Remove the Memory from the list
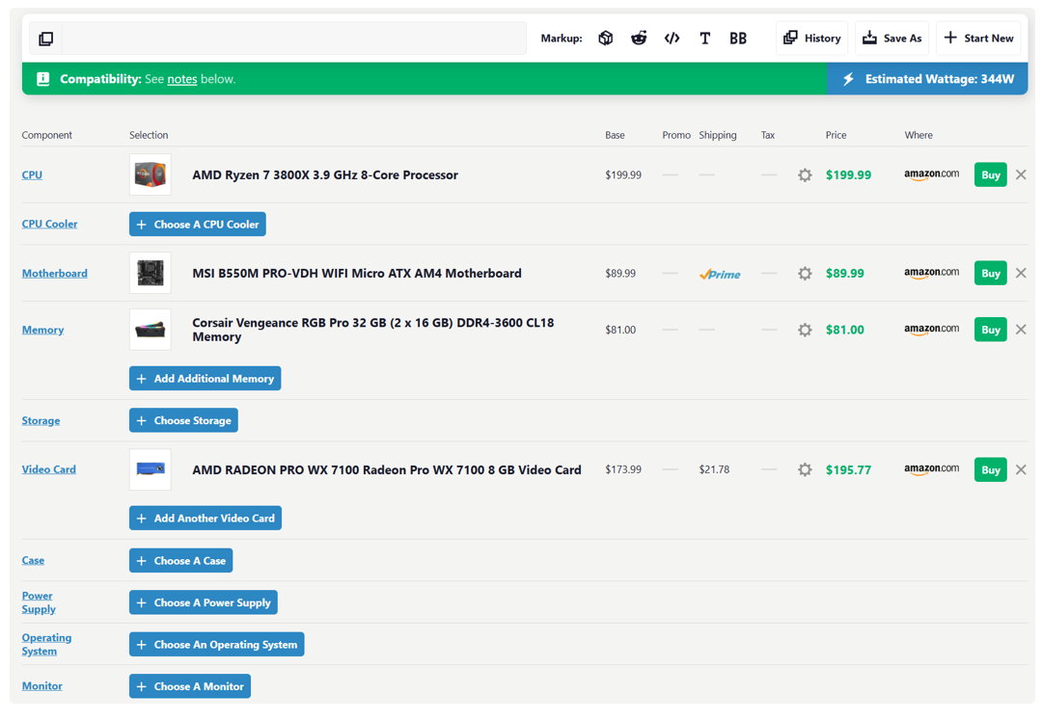The width and height of the screenshot is (1042, 721). (x=1022, y=330)
